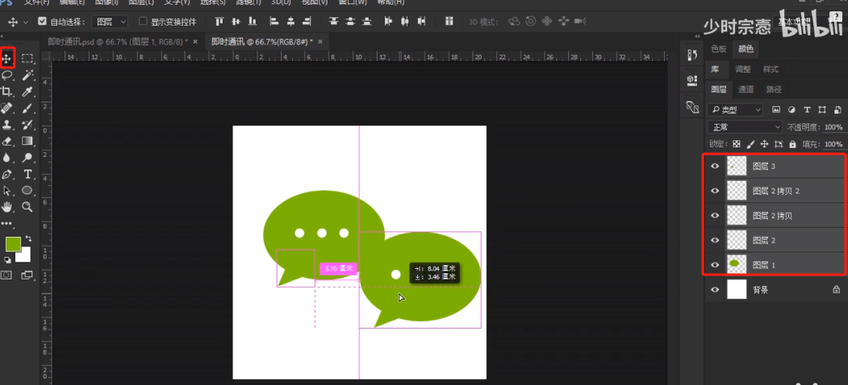Select the Move tool
848x385 pixels.
pyautogui.click(x=7, y=58)
